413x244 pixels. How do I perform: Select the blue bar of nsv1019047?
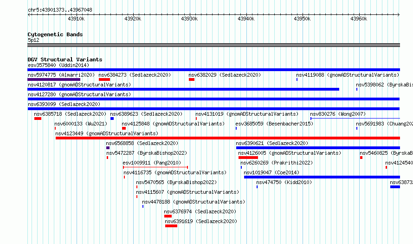pyautogui.click(x=322, y=177)
